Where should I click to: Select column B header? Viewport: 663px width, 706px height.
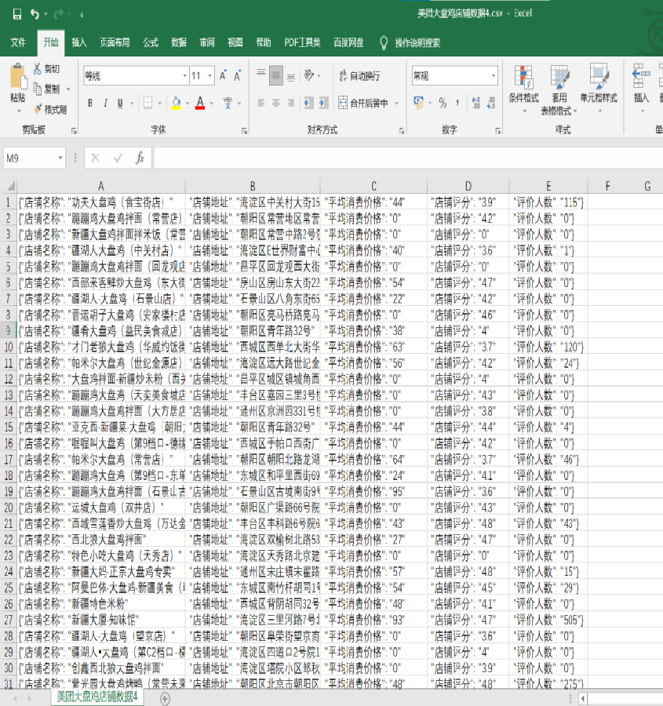[253, 186]
